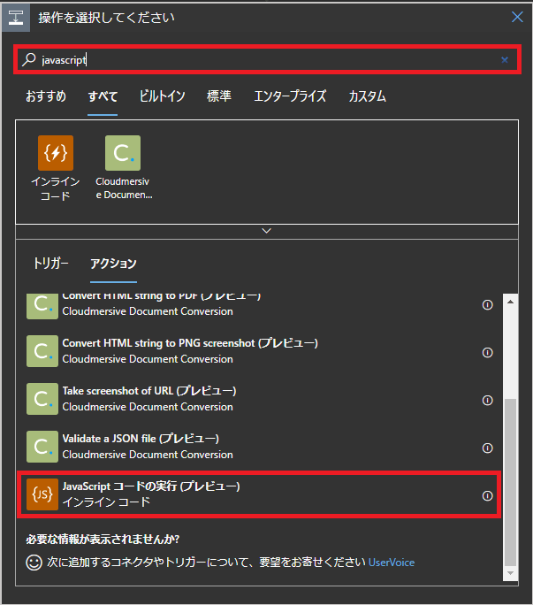
Task: Click the action step icon in the panel header
Action: tap(16, 18)
